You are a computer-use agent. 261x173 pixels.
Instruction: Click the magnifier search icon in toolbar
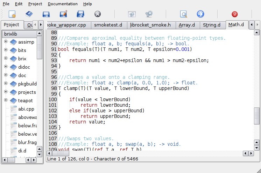pos(183,14)
